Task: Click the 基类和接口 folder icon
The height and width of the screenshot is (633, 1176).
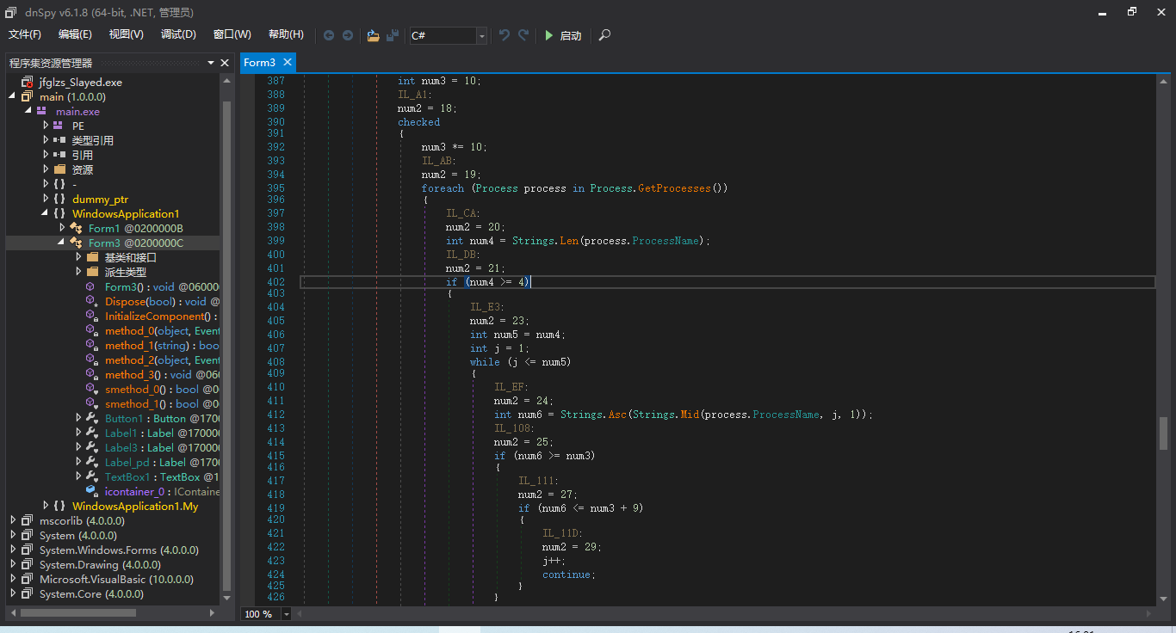Action: pos(93,257)
